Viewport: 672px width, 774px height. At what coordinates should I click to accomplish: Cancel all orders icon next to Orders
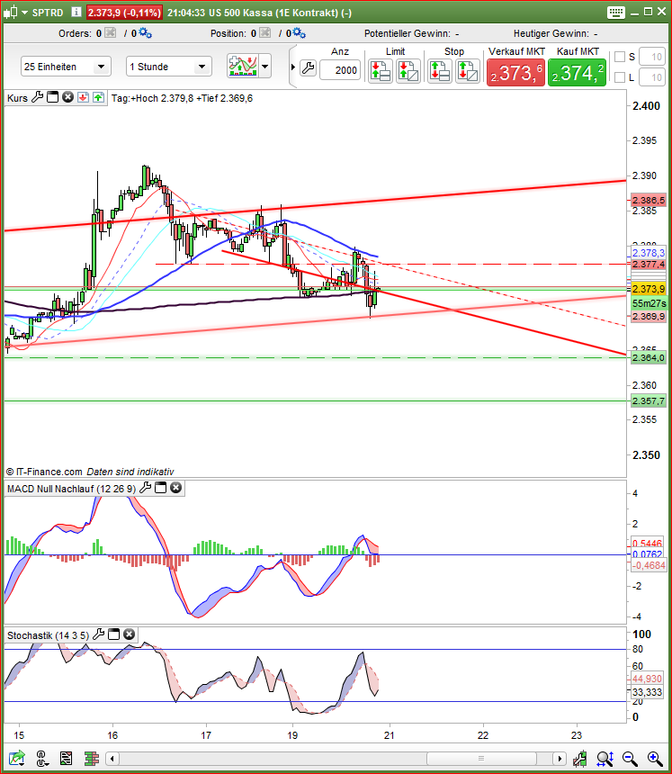click(x=111, y=33)
